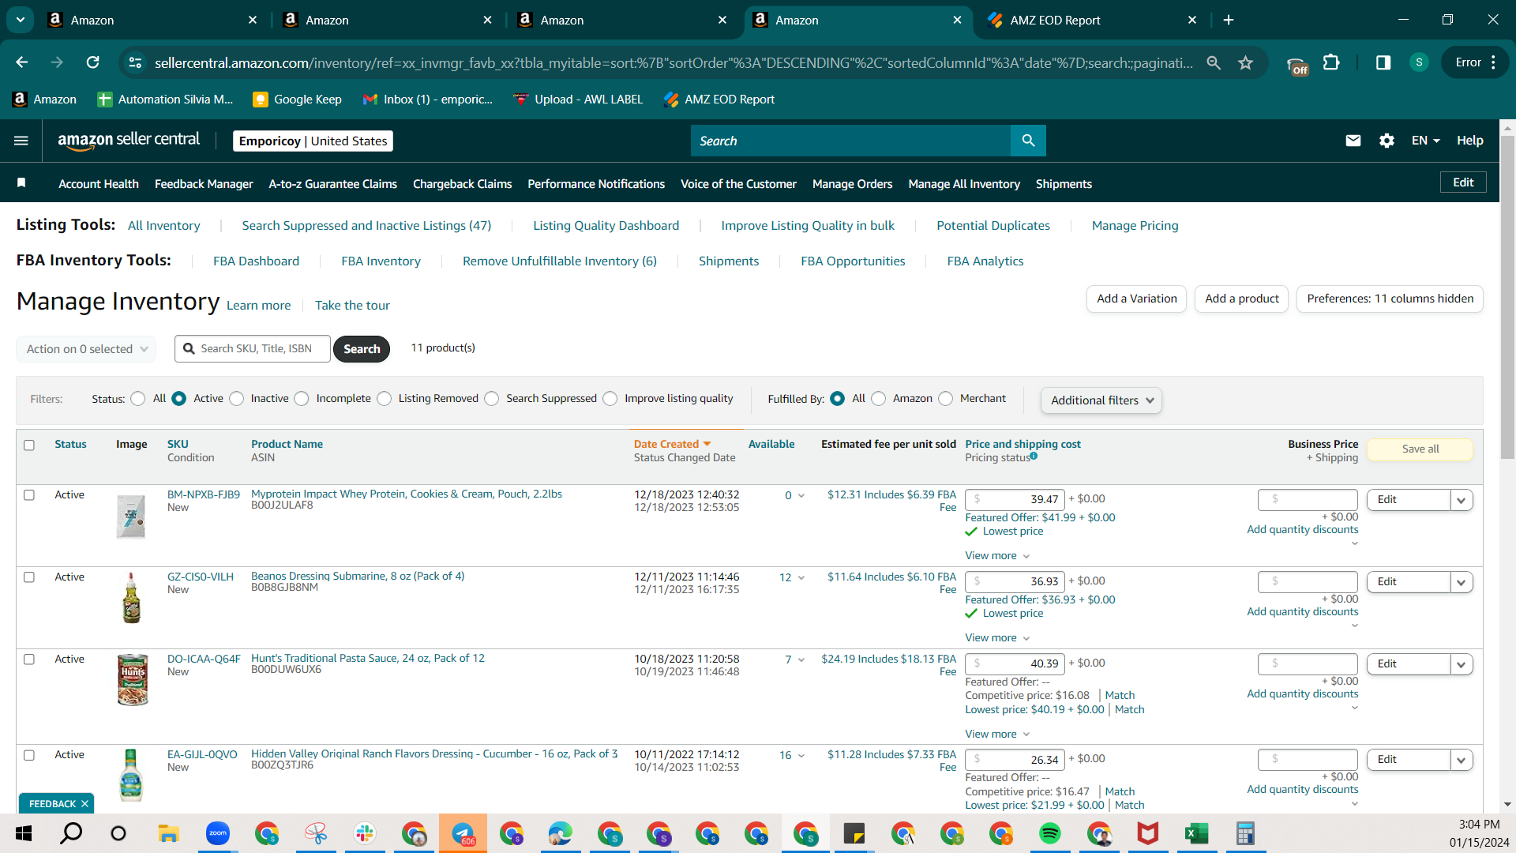Open Edit dropdown arrow for Beanos Dressing row
Screen dimensions: 1516x853
(x=1462, y=582)
